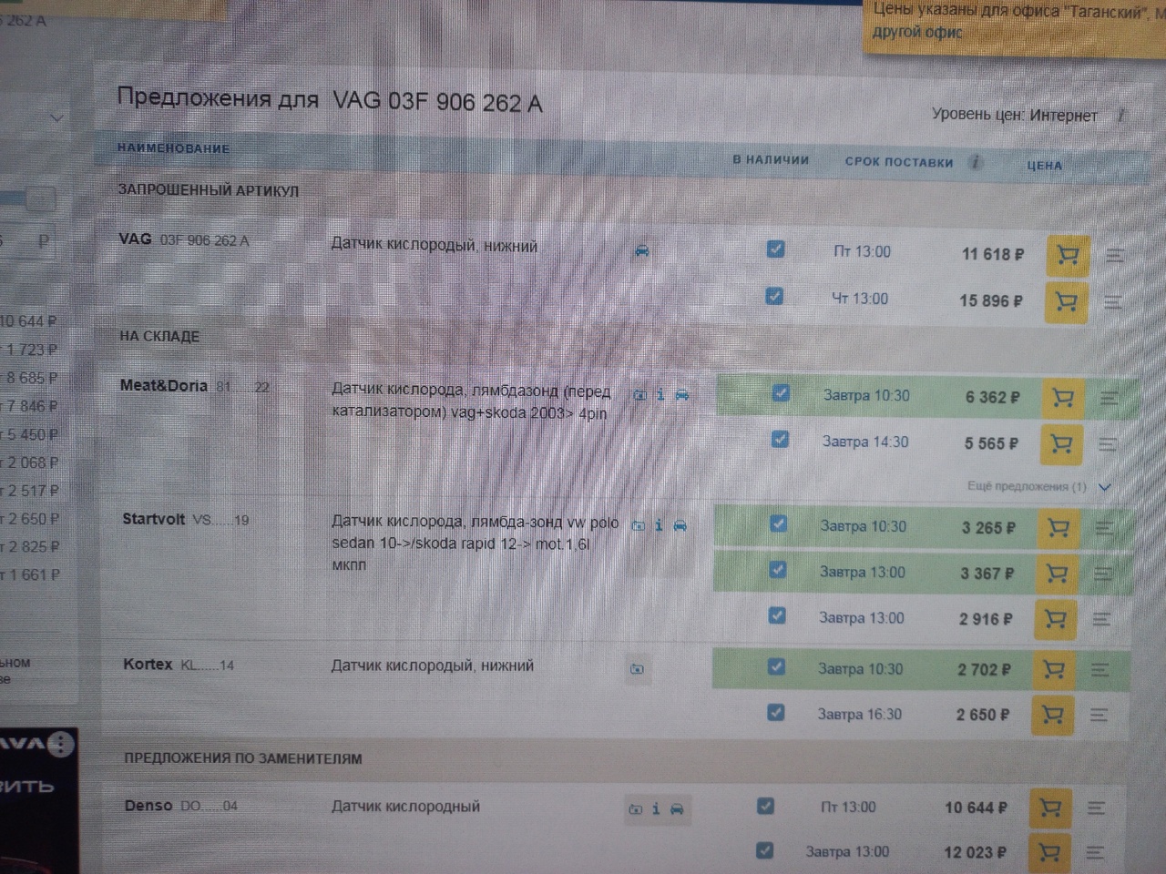Add Meat&Doria 6 362 ₽ offer to cart

coord(1062,398)
